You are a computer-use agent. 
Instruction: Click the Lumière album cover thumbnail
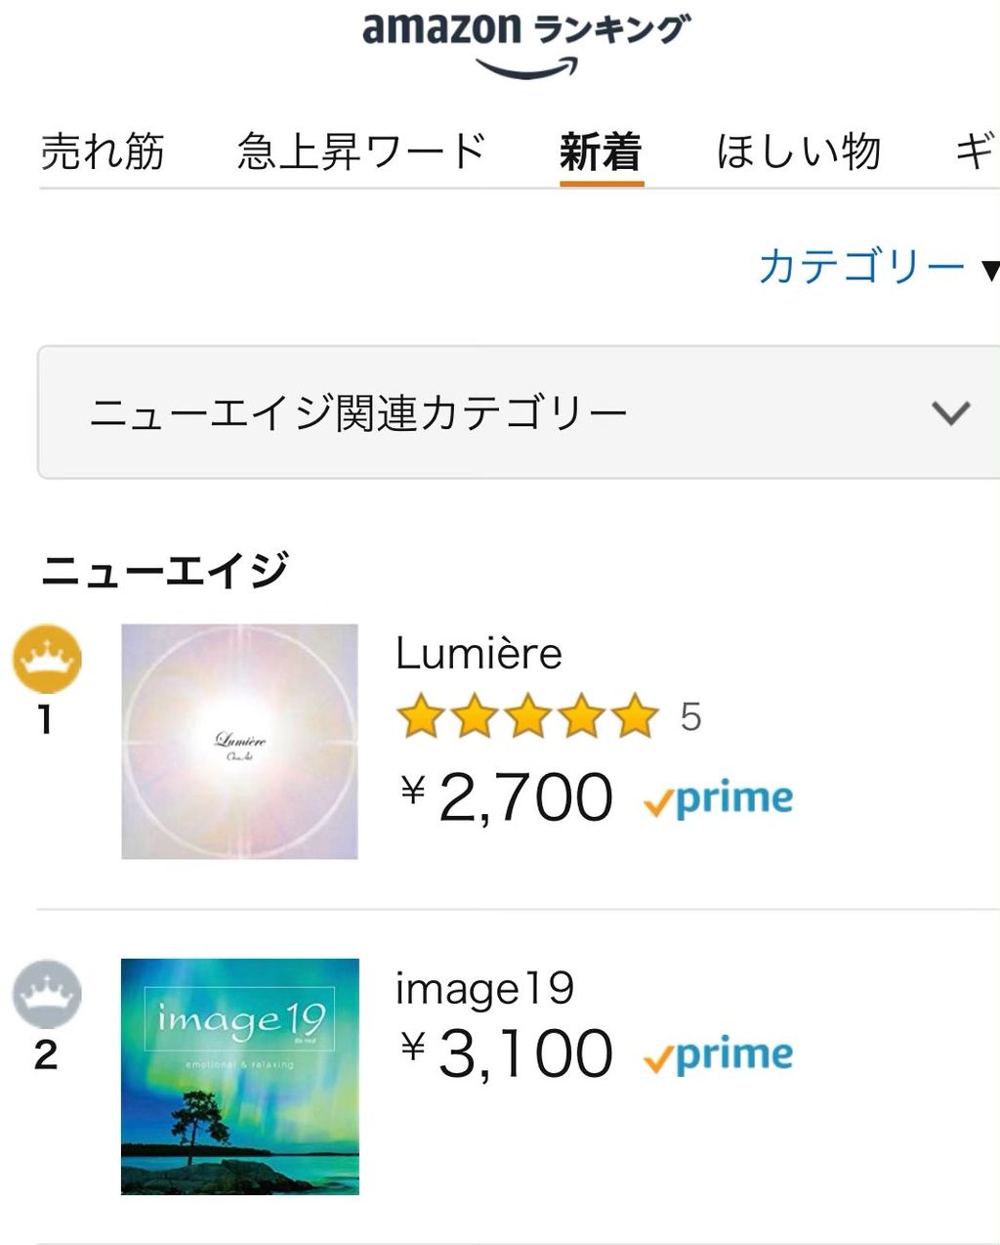click(x=239, y=742)
